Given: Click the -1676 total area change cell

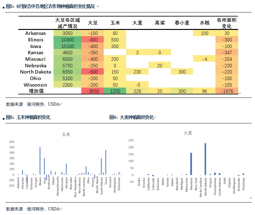Looking at the screenshot, I should [227, 91].
